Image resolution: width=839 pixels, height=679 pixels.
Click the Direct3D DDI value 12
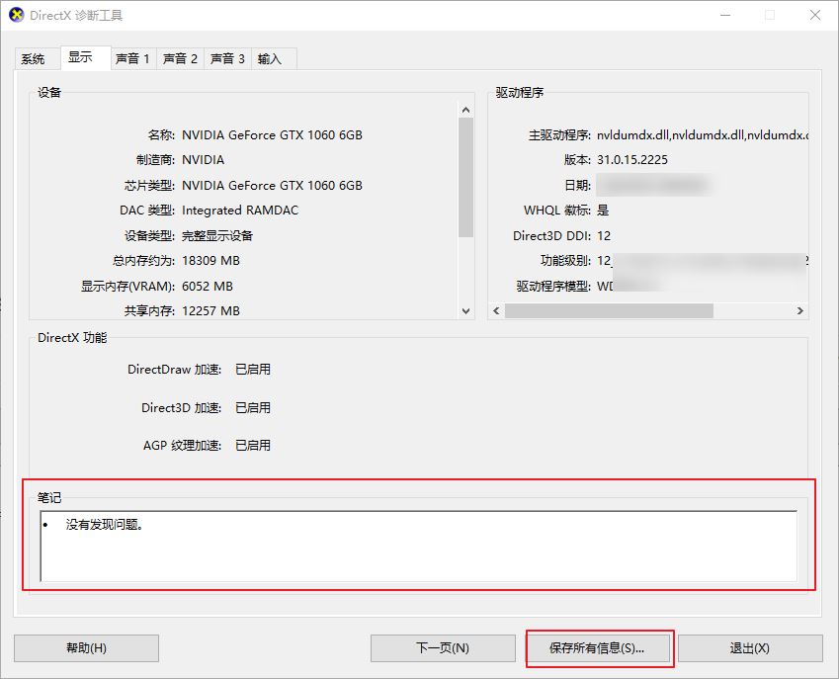[604, 236]
